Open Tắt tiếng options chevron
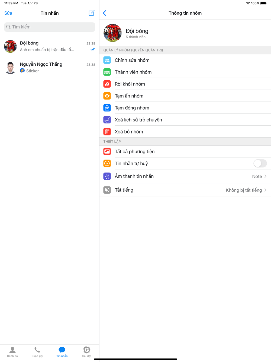 pyautogui.click(x=266, y=190)
